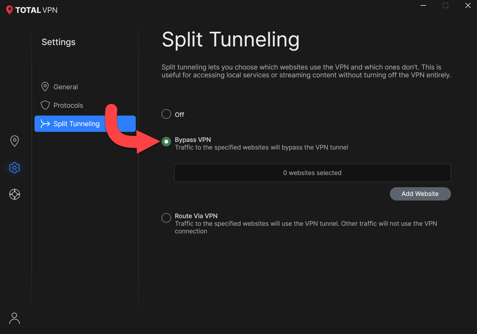Click the 0 websites selected box

tap(312, 173)
